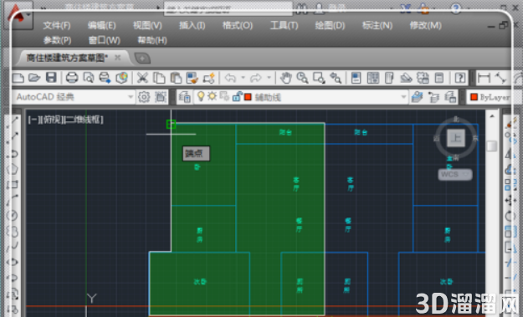Viewport: 523px width, 317px height.
Task: Open the 标注(N) menu
Action: (377, 25)
